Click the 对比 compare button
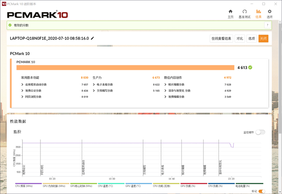This screenshot has height=194, width=282. pos(239,38)
